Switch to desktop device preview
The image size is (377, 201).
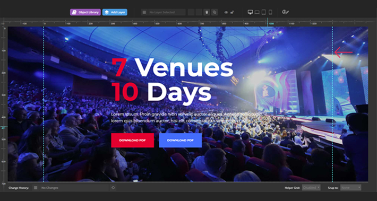point(250,12)
